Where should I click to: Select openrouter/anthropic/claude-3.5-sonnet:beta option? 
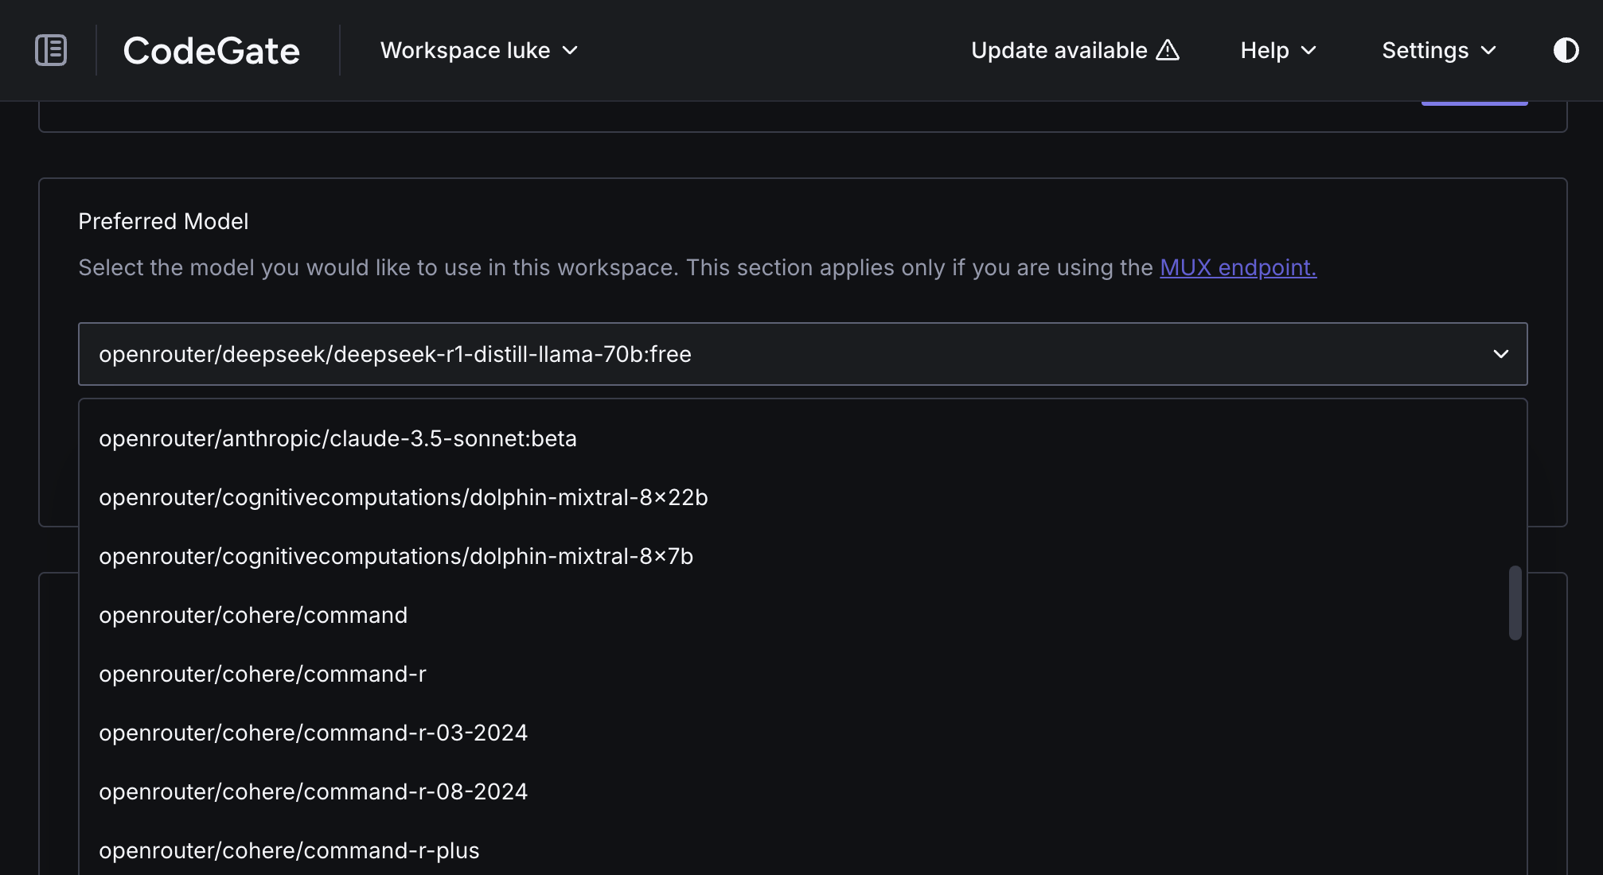pos(802,438)
